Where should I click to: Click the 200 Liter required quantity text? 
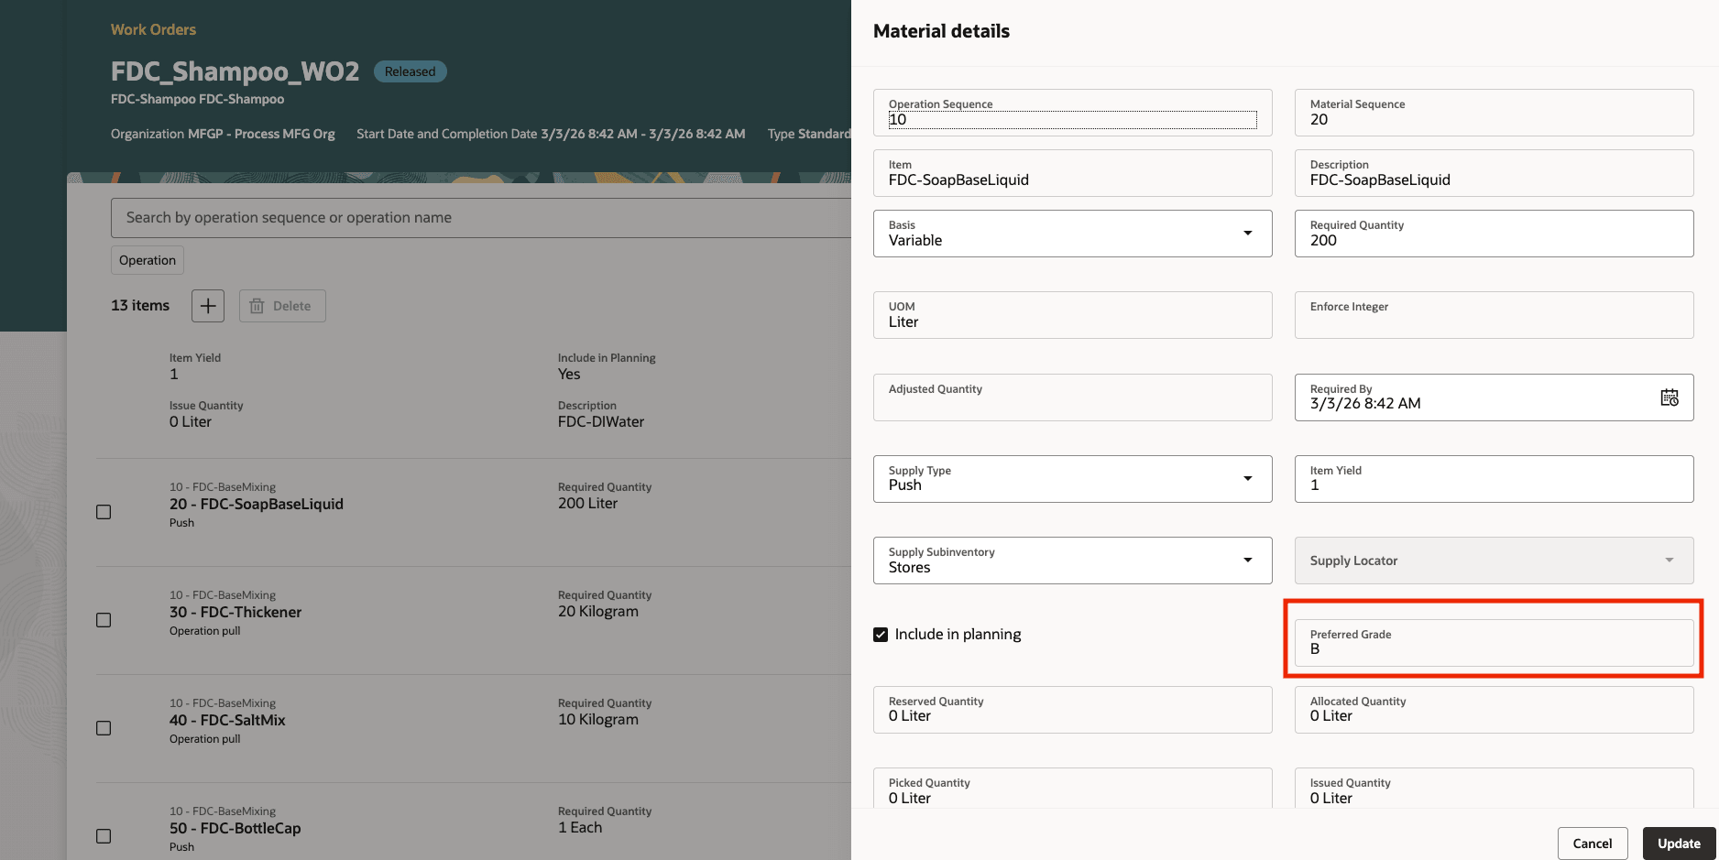point(587,503)
